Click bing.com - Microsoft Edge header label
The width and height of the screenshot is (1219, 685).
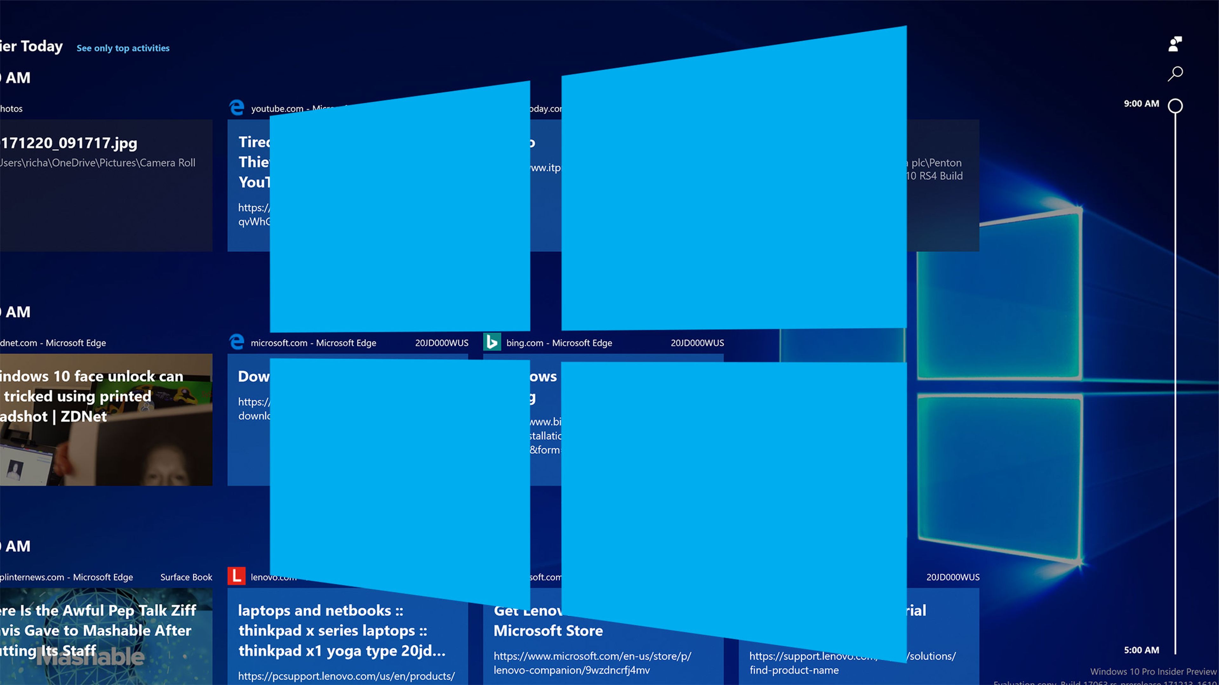pyautogui.click(x=559, y=343)
